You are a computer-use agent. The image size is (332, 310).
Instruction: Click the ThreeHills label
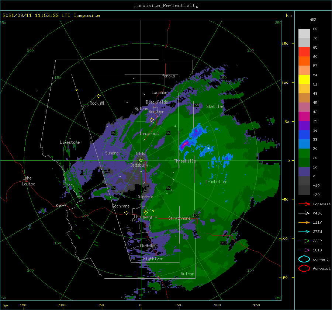[x=185, y=161]
